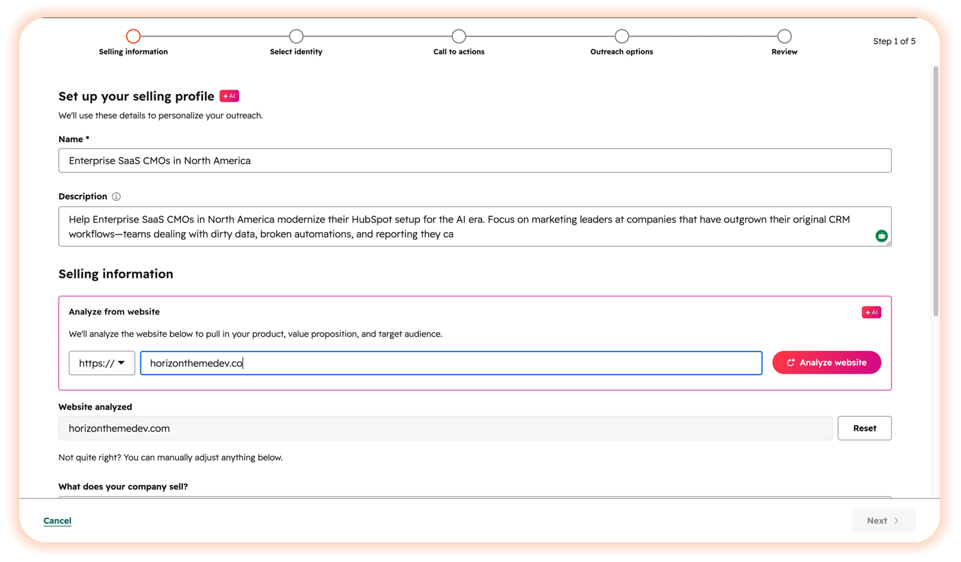
Task: Open the https:// protocol dropdown
Action: pyautogui.click(x=102, y=363)
